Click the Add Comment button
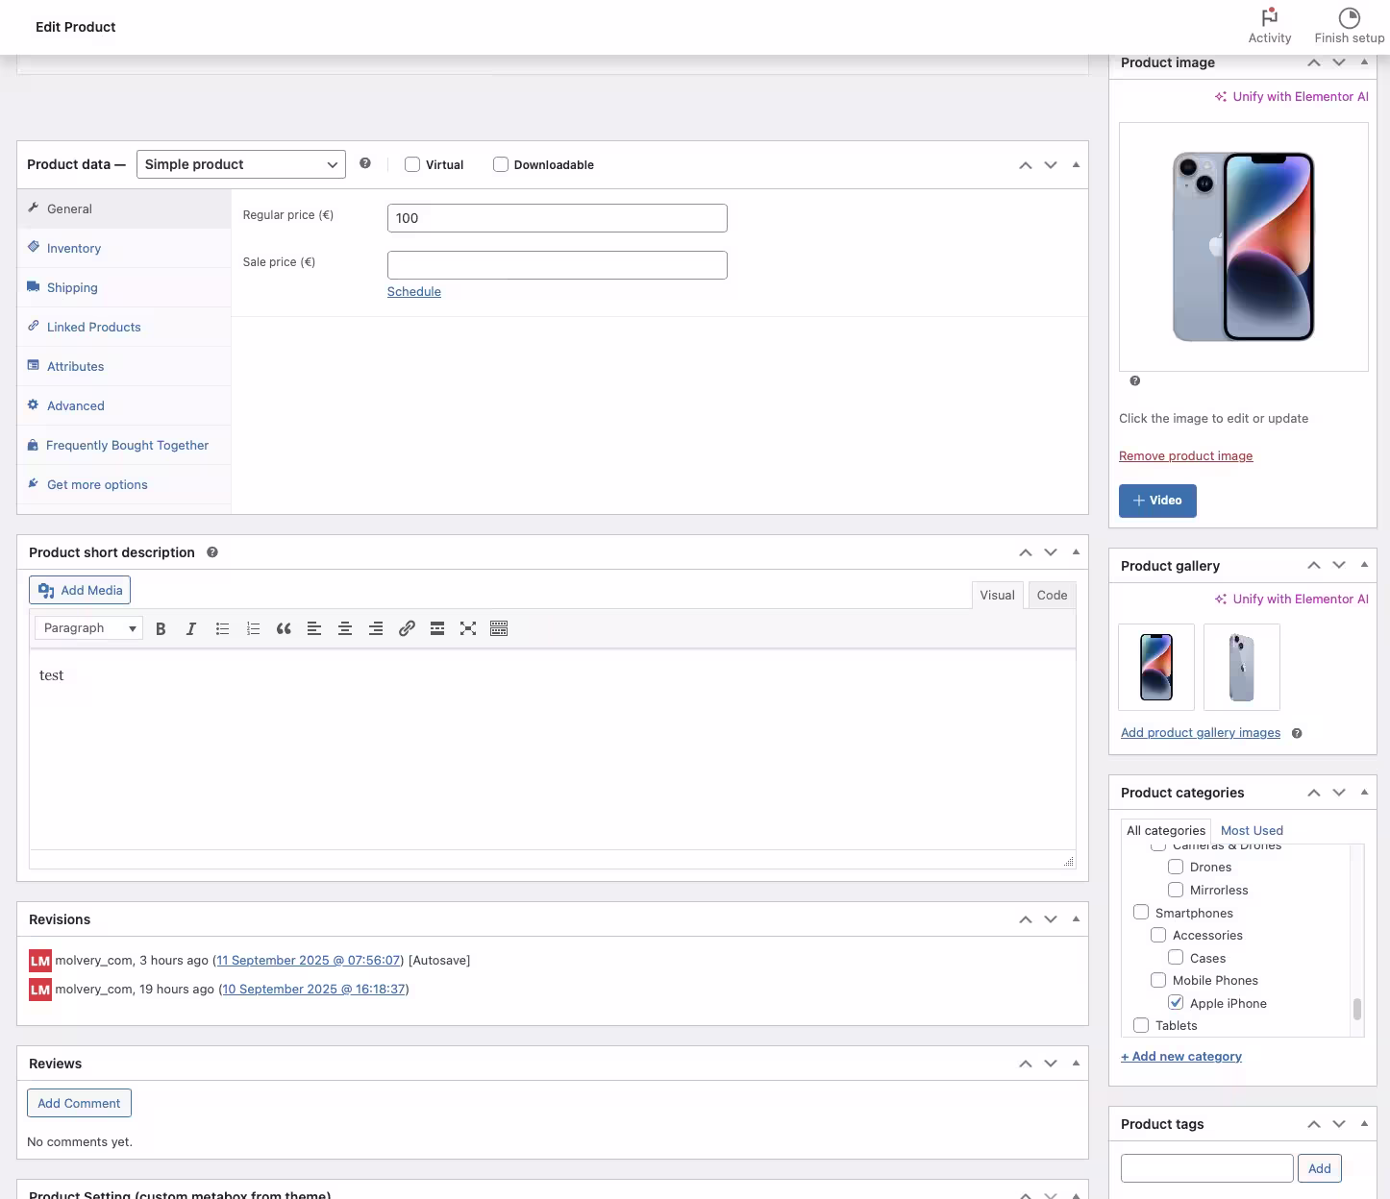Image resolution: width=1390 pixels, height=1199 pixels. pos(79,1103)
